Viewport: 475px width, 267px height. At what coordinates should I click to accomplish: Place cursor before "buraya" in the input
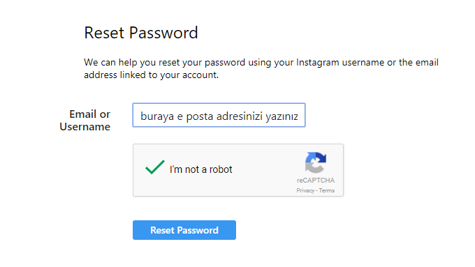tap(140, 116)
